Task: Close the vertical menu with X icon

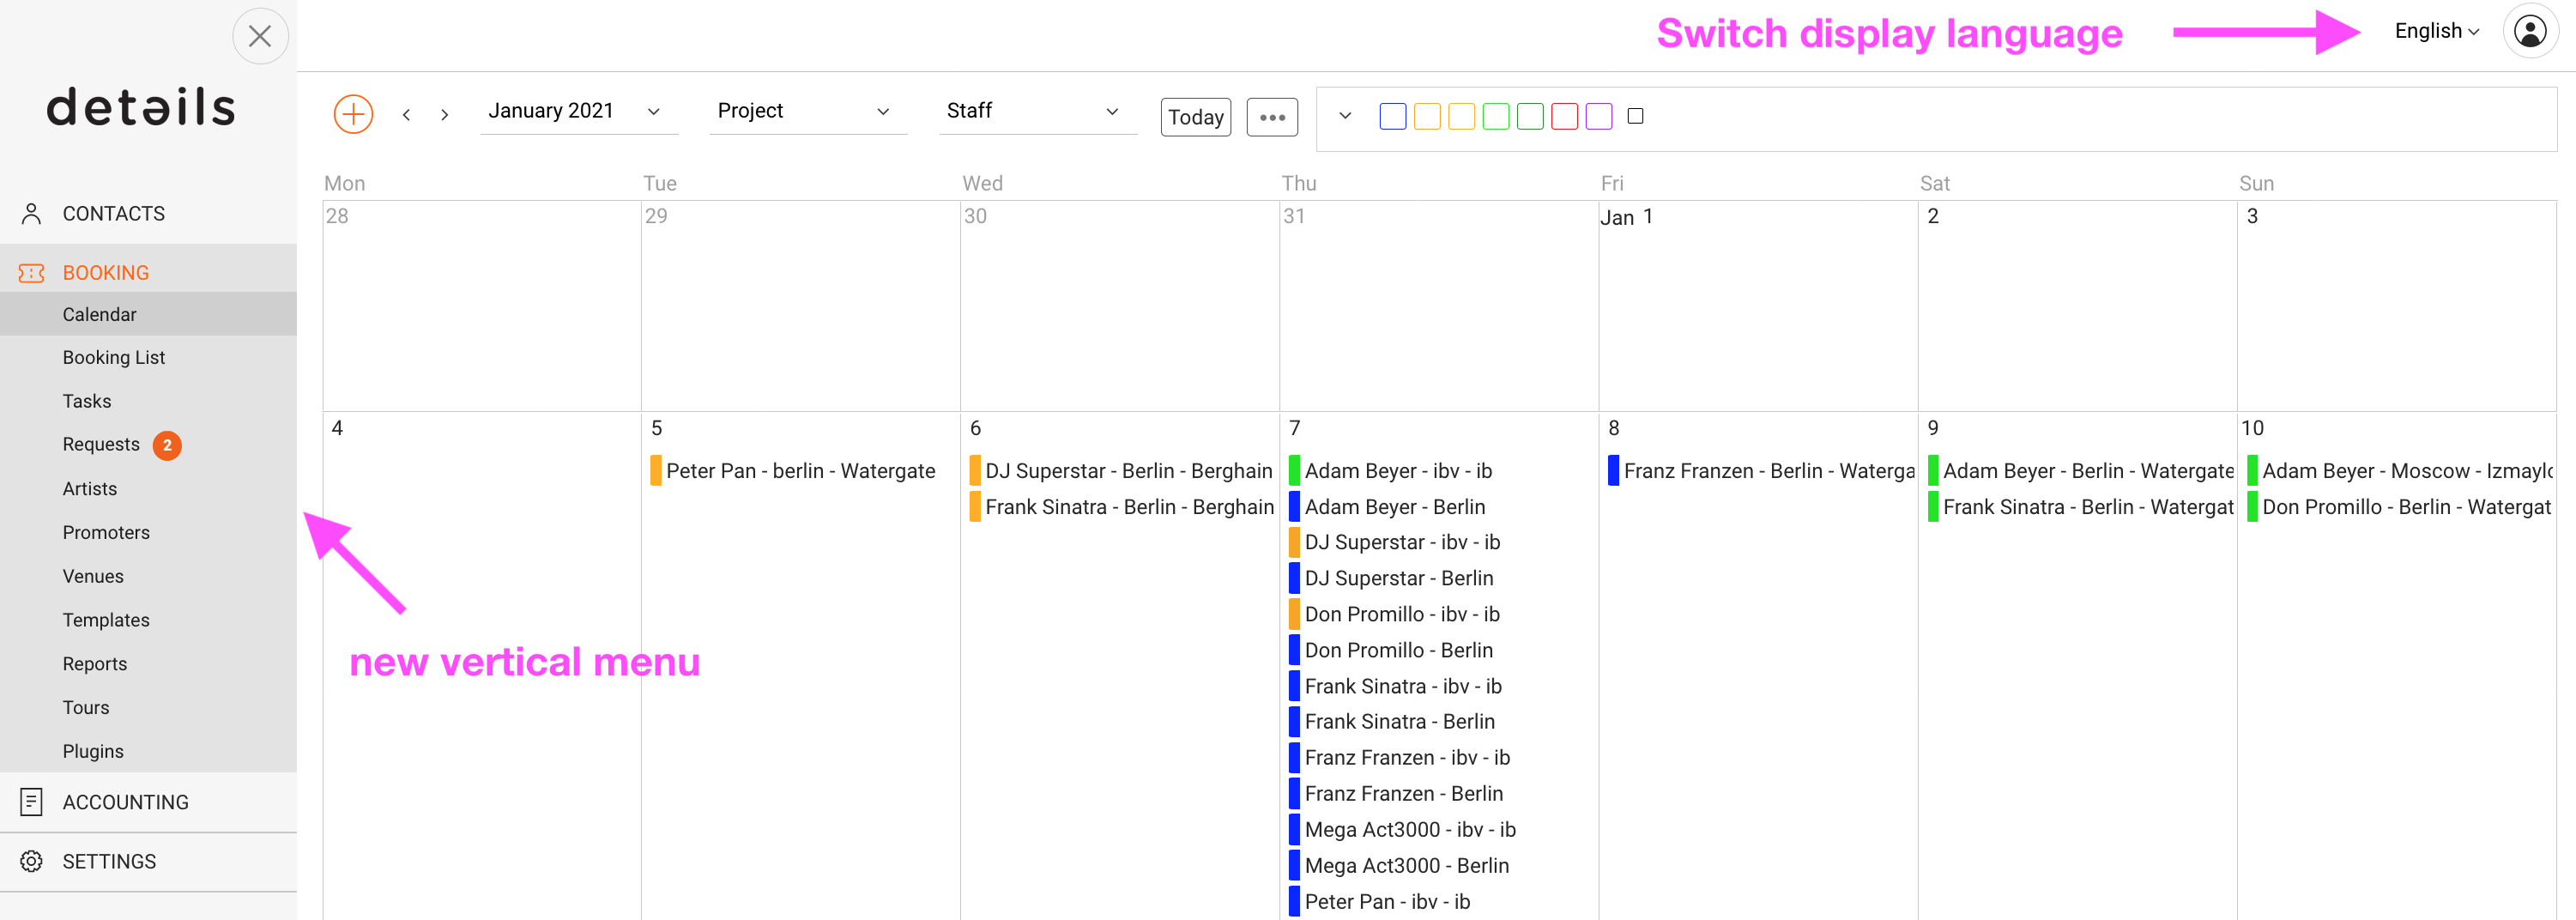Action: 260,36
